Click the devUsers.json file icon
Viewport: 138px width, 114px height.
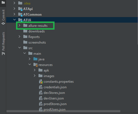(41, 98)
